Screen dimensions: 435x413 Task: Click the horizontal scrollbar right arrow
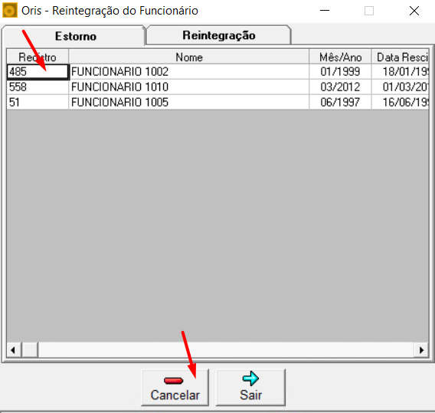421,350
